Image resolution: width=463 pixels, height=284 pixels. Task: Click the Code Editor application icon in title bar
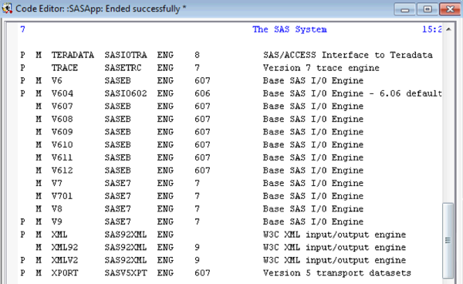[x=7, y=8]
